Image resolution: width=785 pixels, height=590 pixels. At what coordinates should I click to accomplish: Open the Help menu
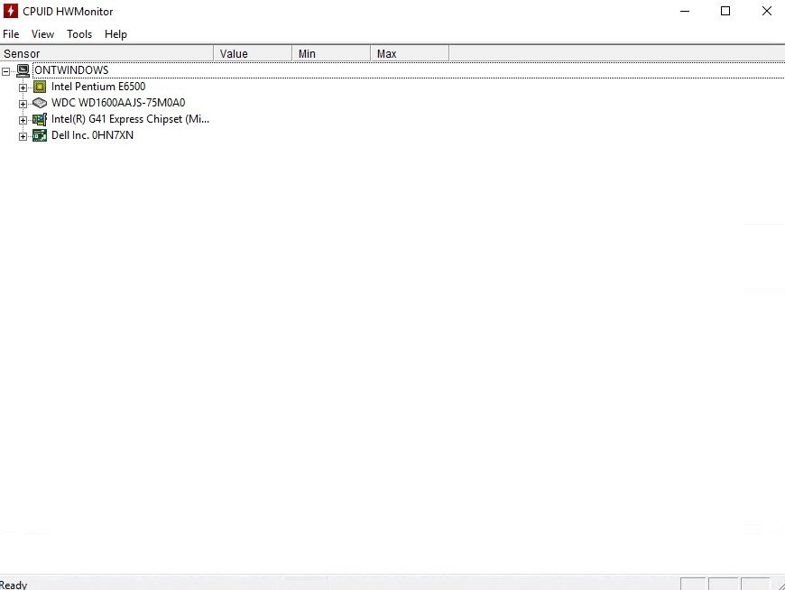115,34
